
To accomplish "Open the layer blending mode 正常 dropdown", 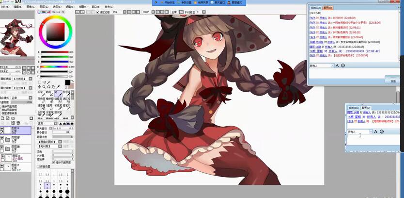I will 31,98.
